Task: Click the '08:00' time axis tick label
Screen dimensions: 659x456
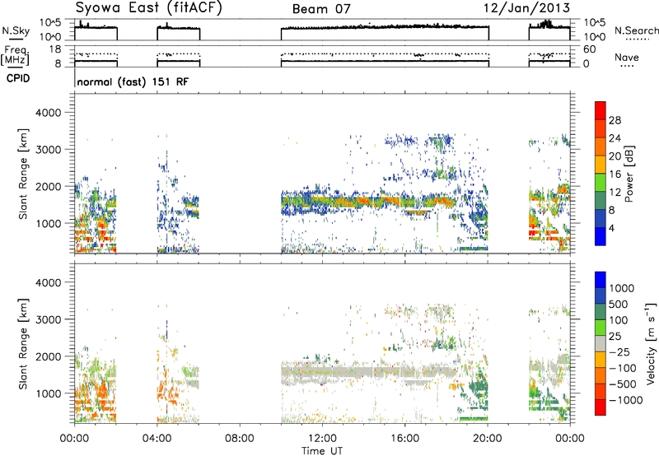Action: [240, 439]
